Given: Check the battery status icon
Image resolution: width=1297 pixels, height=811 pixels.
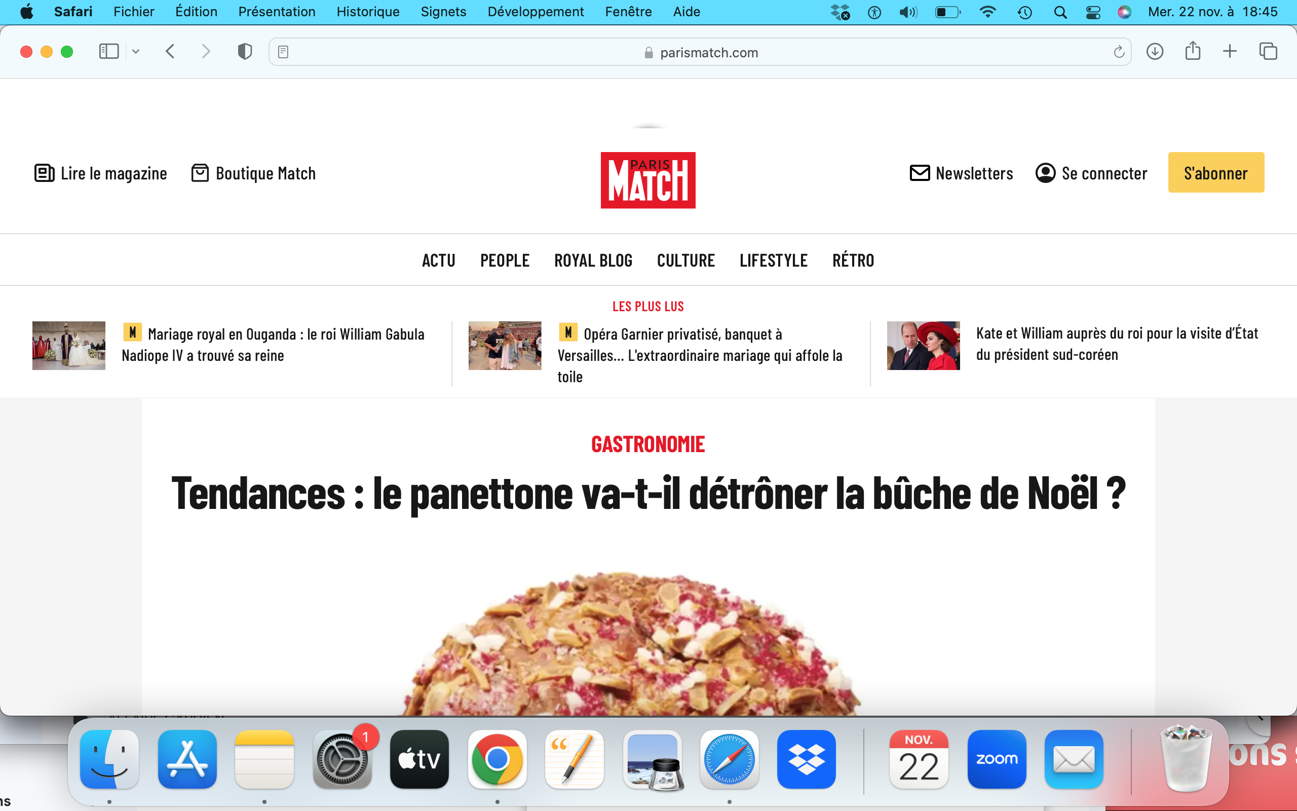Looking at the screenshot, I should (947, 12).
